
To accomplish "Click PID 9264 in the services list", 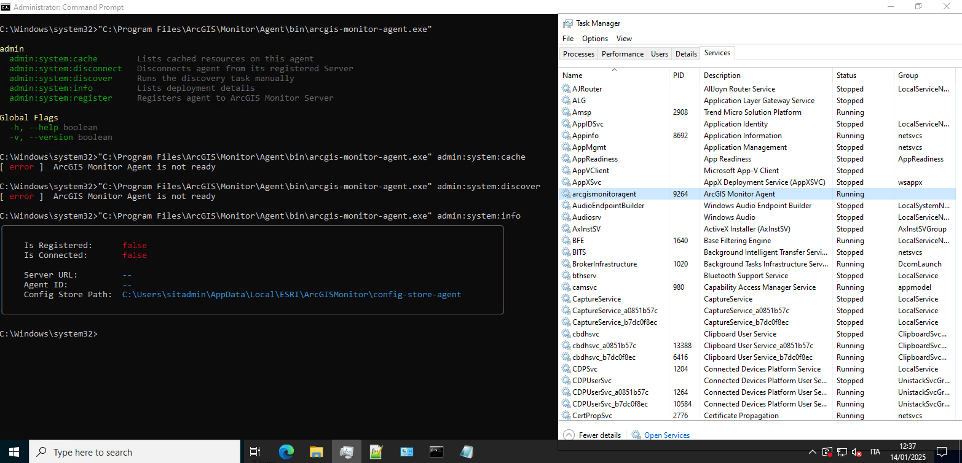I will tap(680, 194).
